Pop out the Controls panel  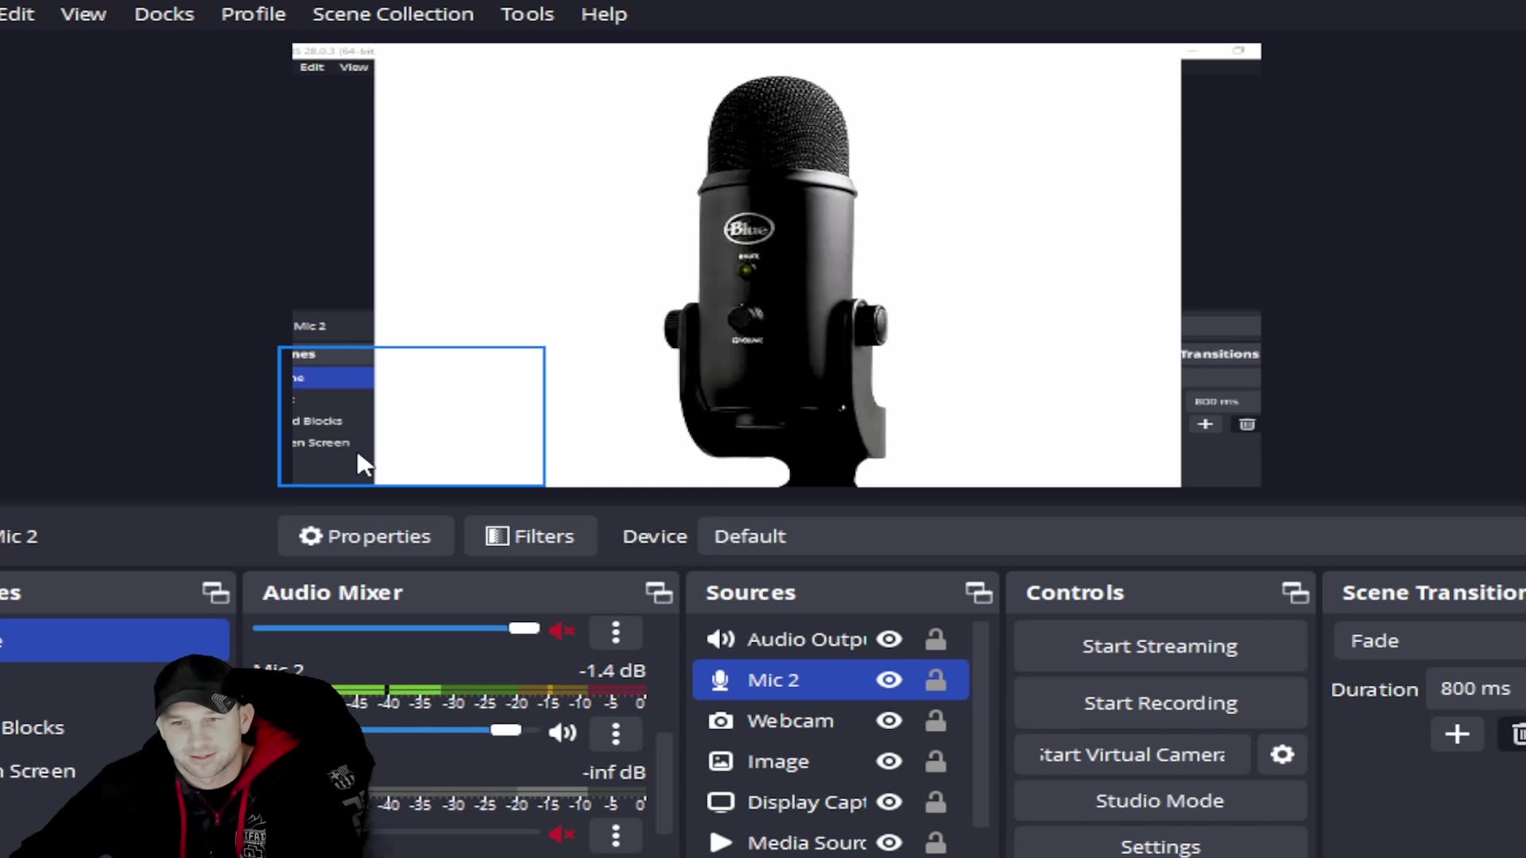pyautogui.click(x=1296, y=592)
